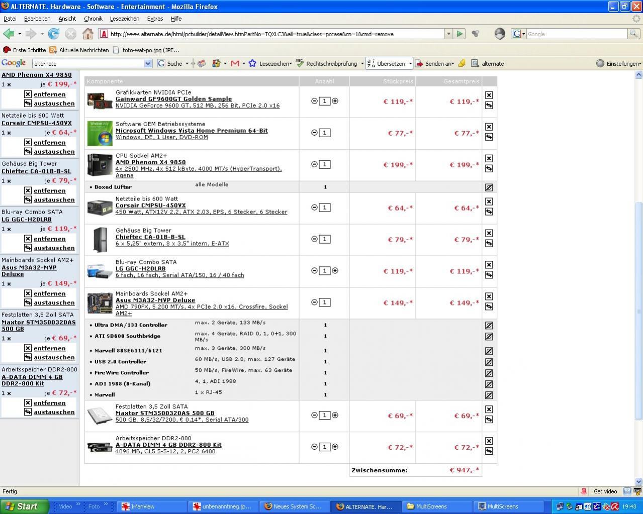Click entfernen under LG GGC-H20LRB in sidebar
This screenshot has height=514, width=643.
(49, 239)
